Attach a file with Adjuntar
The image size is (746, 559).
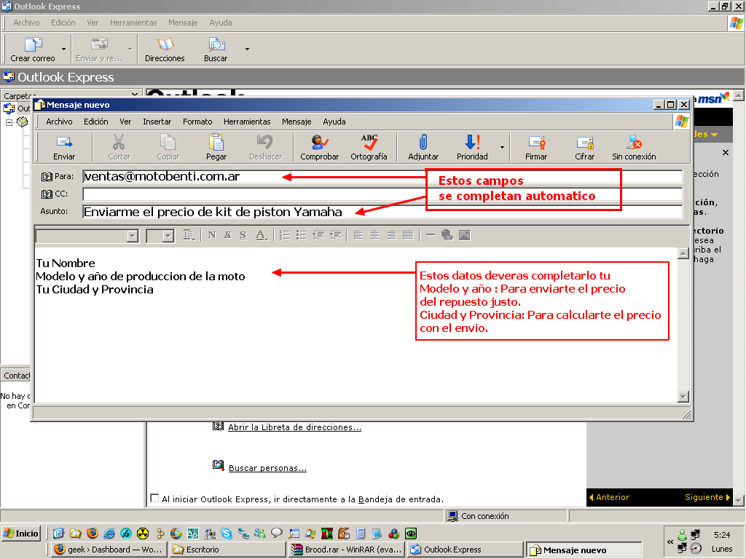423,147
